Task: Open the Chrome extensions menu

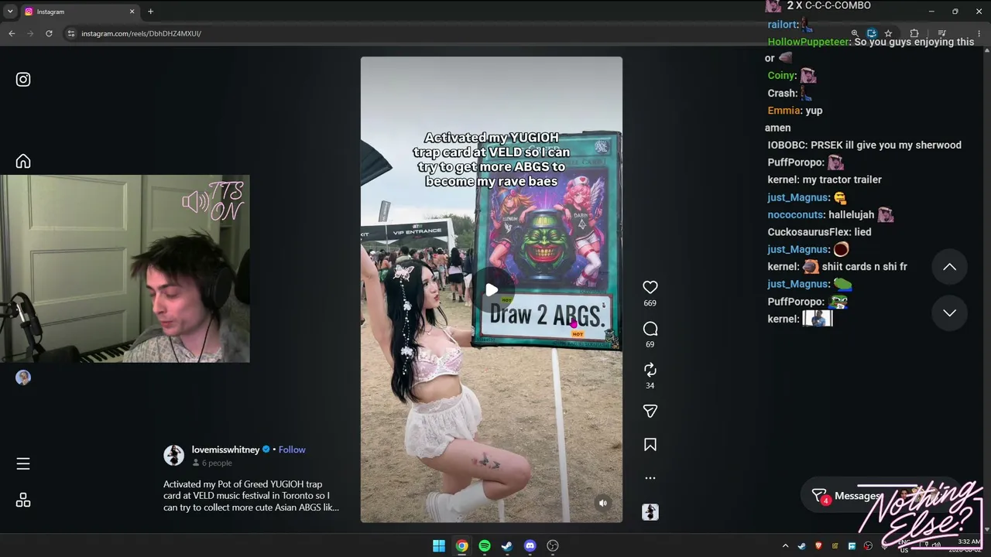Action: point(914,33)
